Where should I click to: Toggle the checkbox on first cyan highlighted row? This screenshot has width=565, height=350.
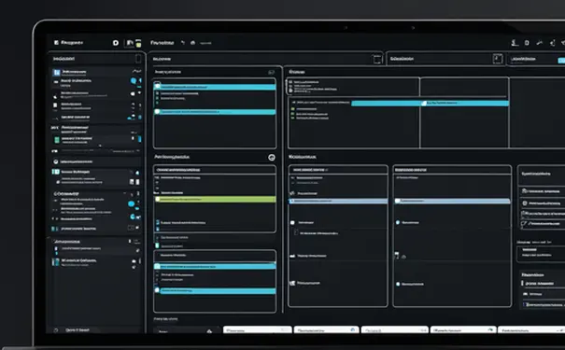[x=158, y=87]
